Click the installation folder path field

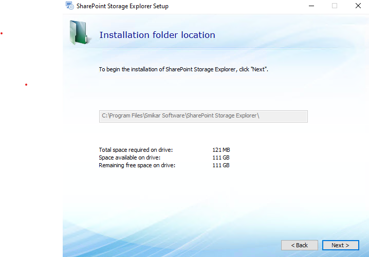tap(204, 116)
